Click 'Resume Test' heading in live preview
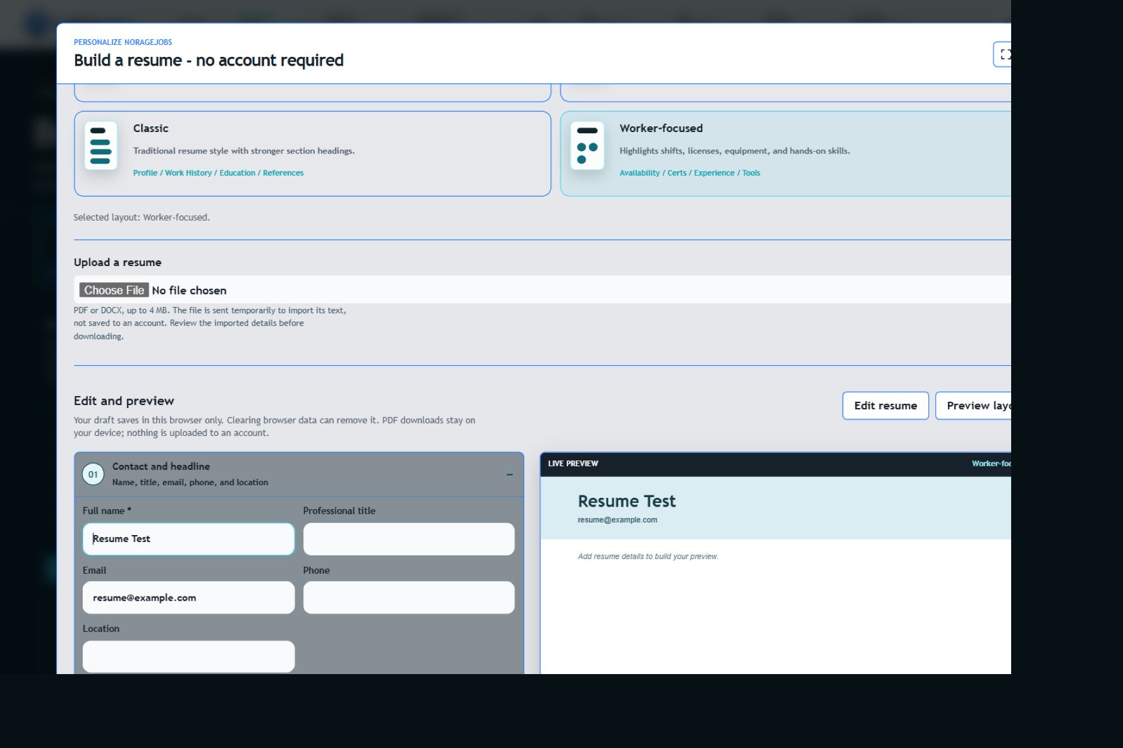Screen dimensions: 1123x748 coord(626,502)
